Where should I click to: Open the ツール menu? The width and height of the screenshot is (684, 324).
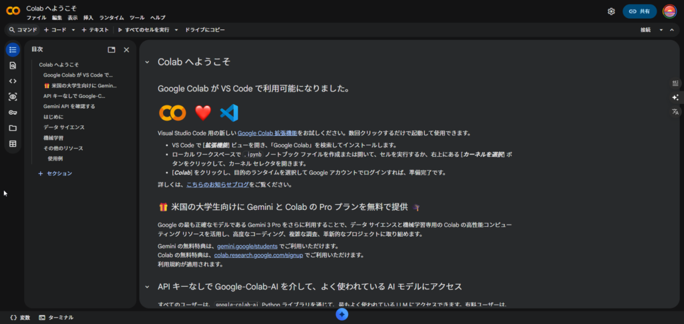click(x=137, y=18)
